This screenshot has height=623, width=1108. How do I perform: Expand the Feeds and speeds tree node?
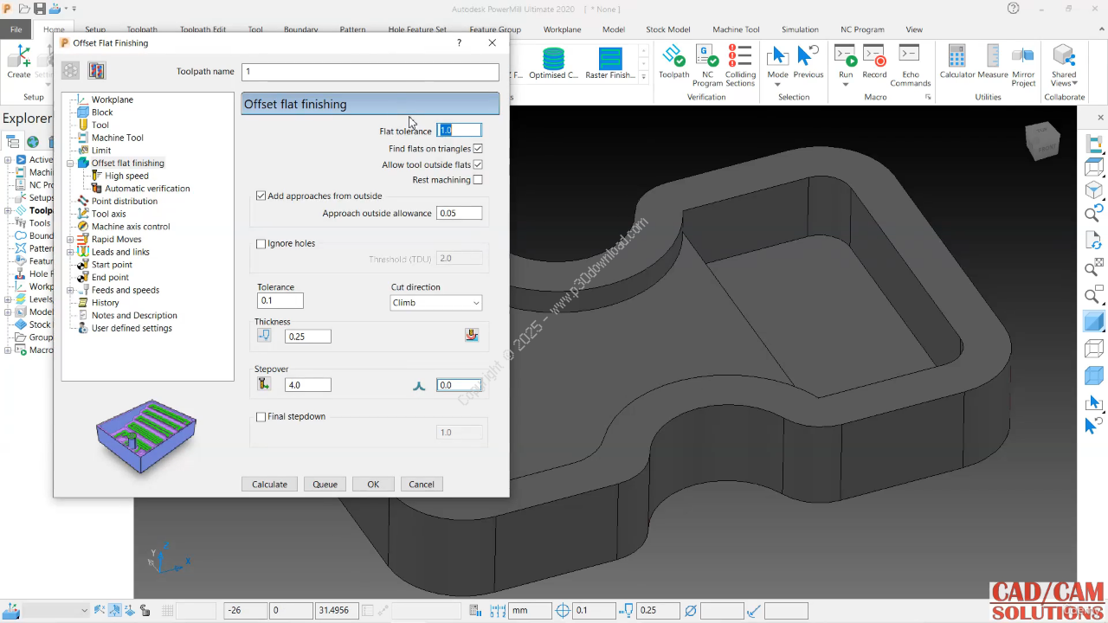click(x=71, y=290)
